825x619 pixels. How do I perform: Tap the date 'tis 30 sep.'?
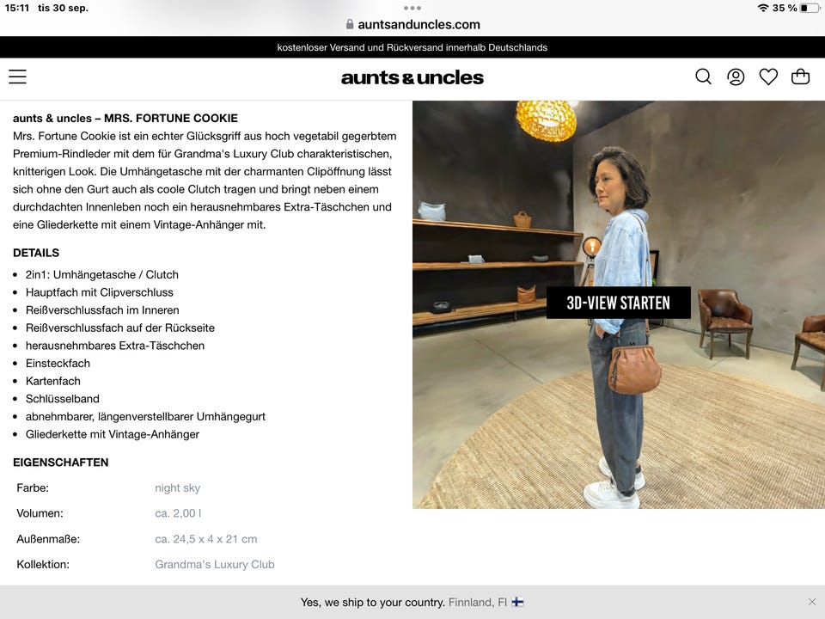(63, 8)
